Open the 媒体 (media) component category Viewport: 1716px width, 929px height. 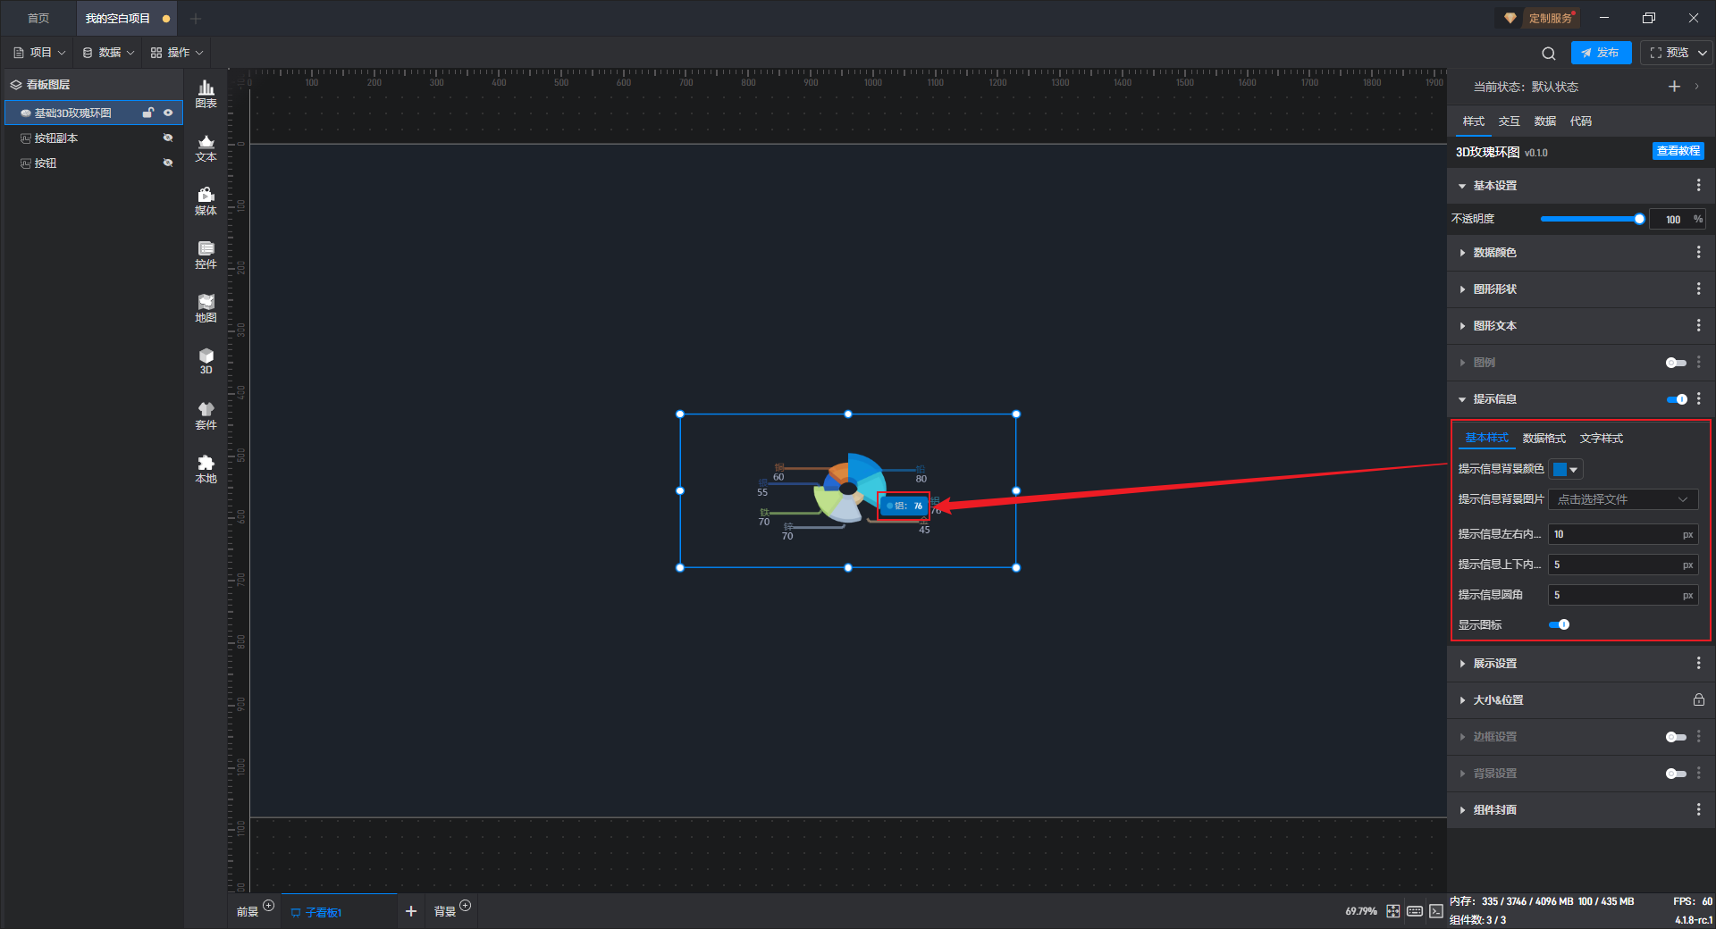click(x=206, y=201)
